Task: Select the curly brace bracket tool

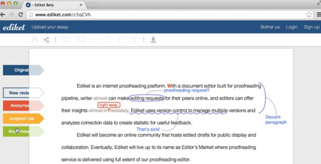Action: 108,40
